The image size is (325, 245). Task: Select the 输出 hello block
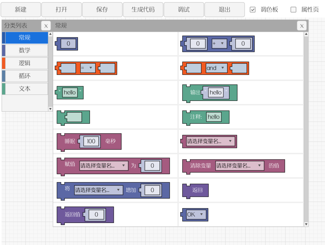tap(195, 93)
